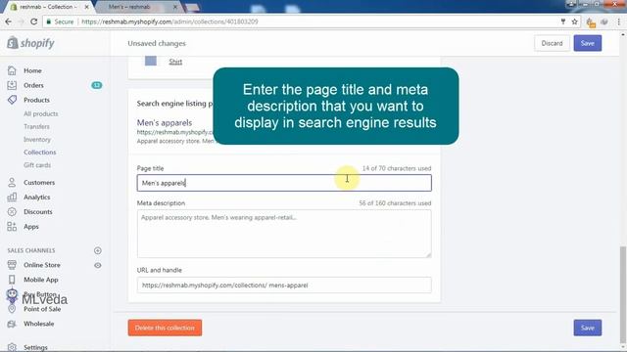Screen dimensions: 627x352
Task: Open Wholesale via its icon
Action: (x=12, y=324)
